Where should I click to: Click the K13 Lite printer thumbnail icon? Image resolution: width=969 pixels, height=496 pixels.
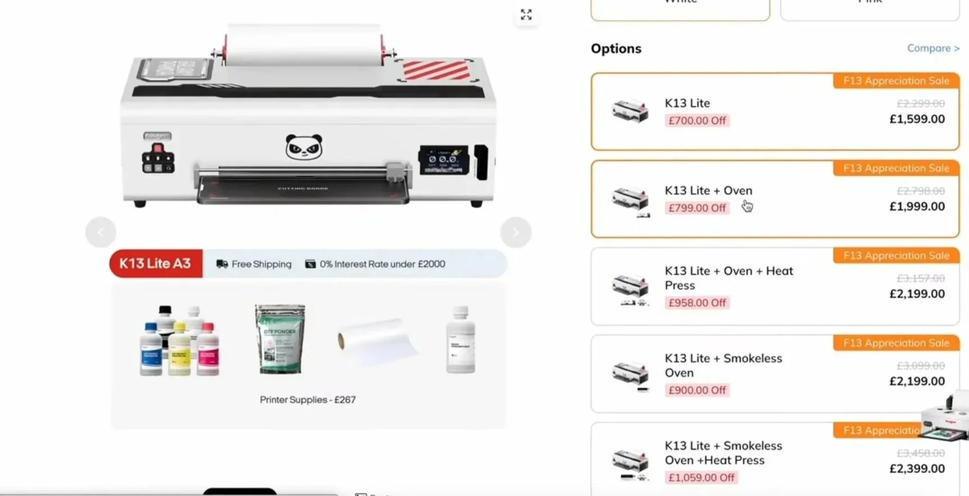click(x=630, y=111)
